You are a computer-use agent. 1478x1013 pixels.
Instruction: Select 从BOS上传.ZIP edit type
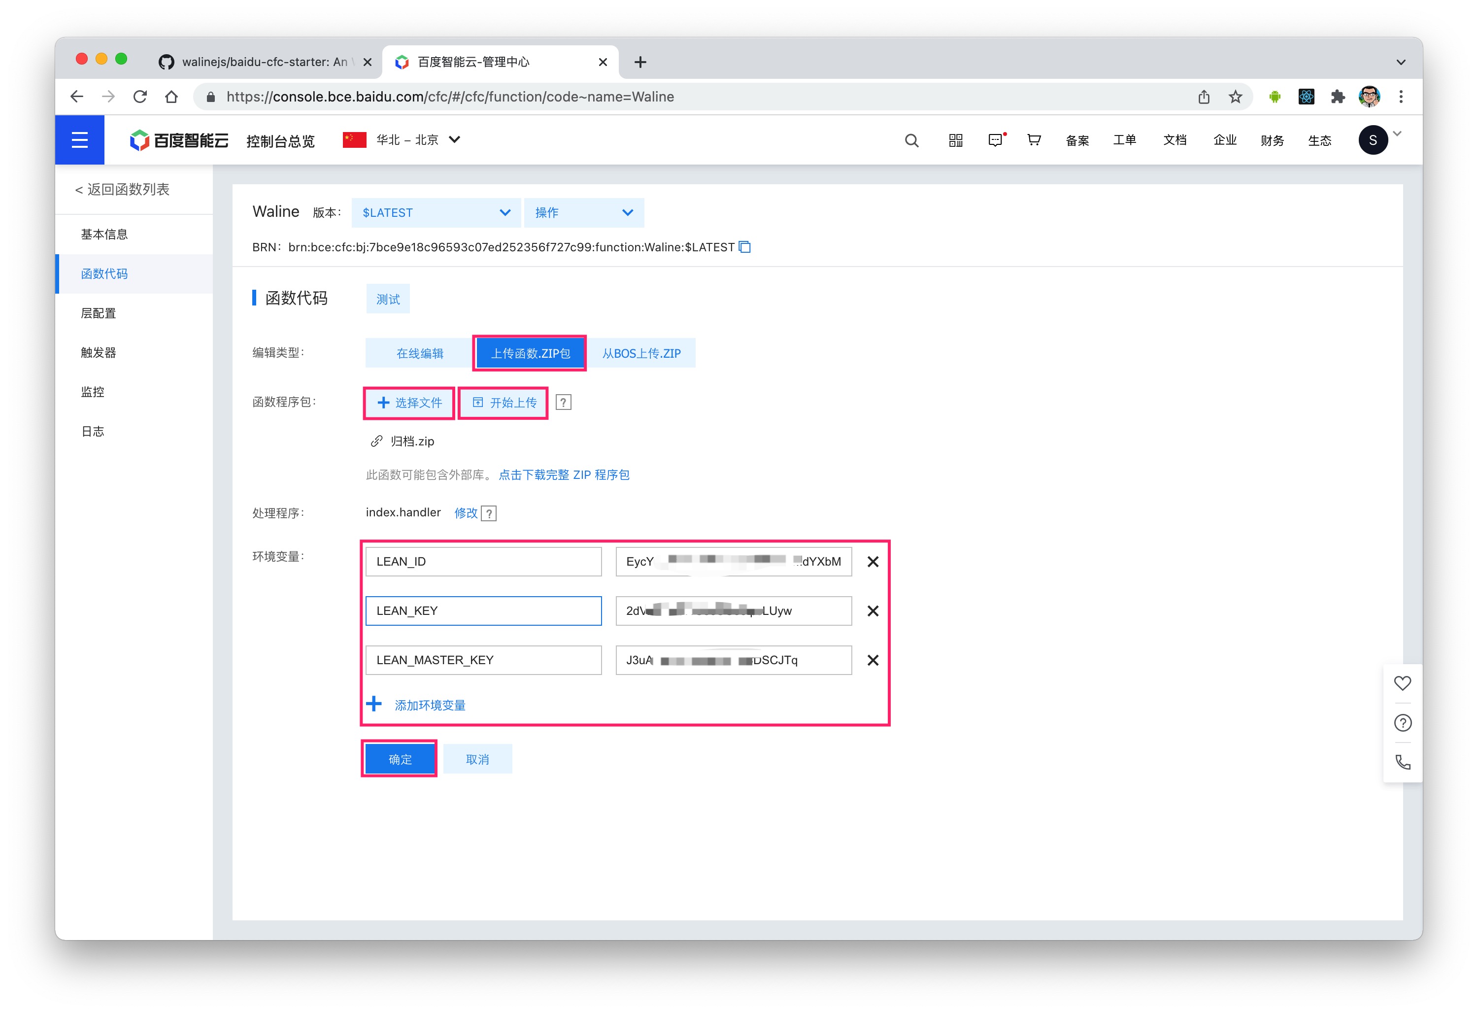click(x=641, y=353)
